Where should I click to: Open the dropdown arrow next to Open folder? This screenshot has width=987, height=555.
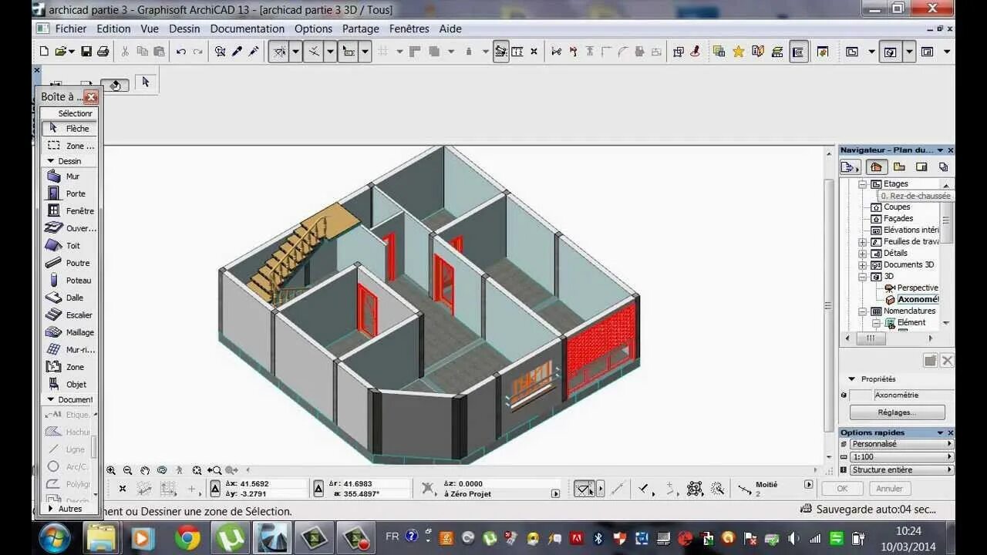(72, 52)
